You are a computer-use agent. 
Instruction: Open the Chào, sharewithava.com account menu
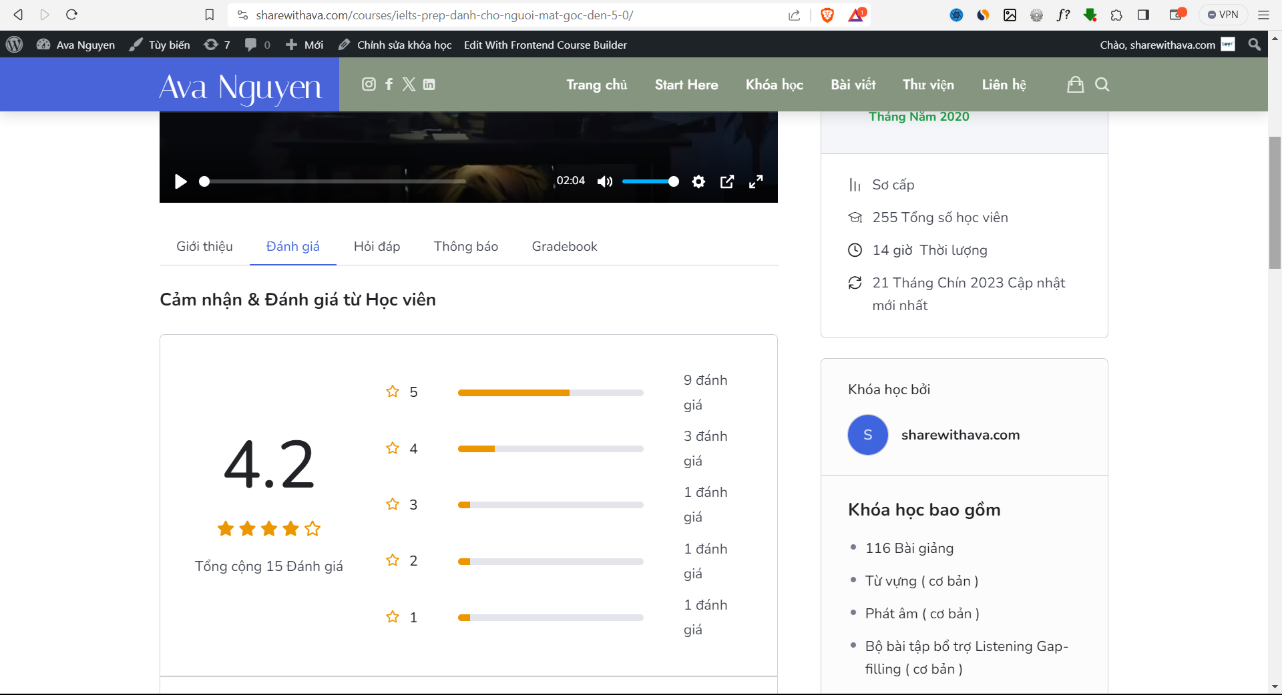coord(1167,45)
